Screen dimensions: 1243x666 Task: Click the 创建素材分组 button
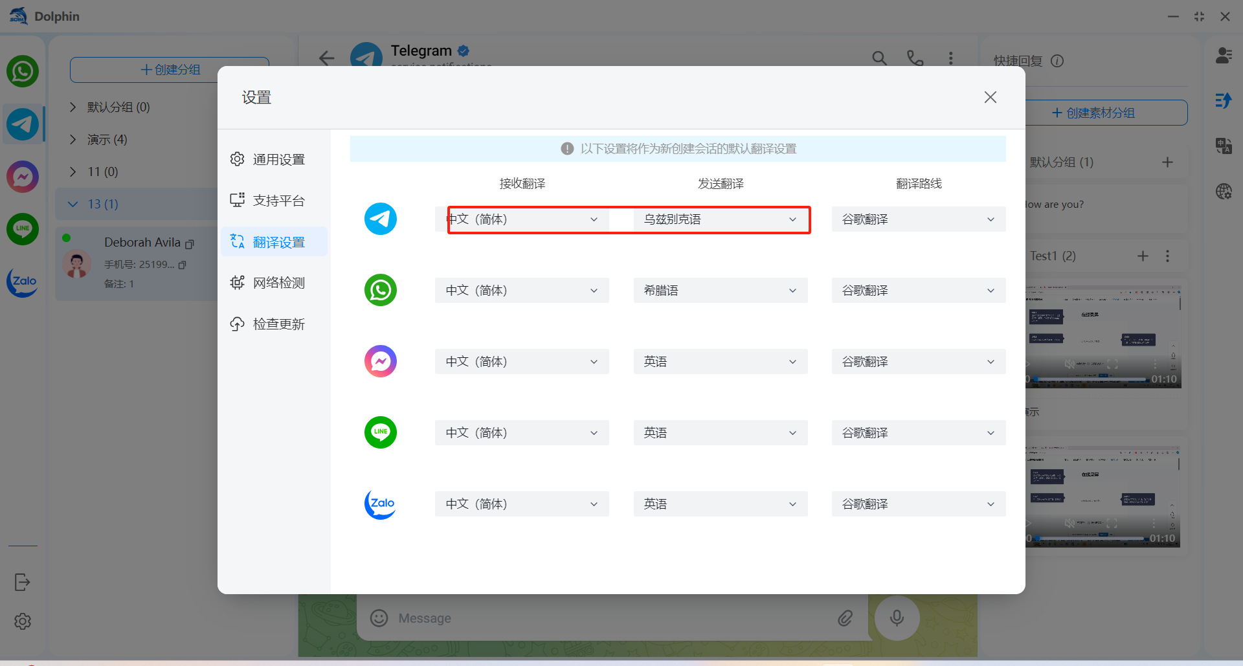1106,113
